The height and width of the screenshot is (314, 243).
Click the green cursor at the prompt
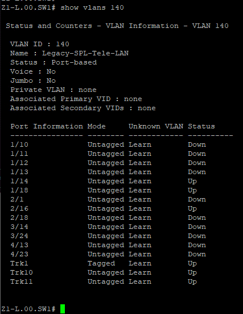63,309
